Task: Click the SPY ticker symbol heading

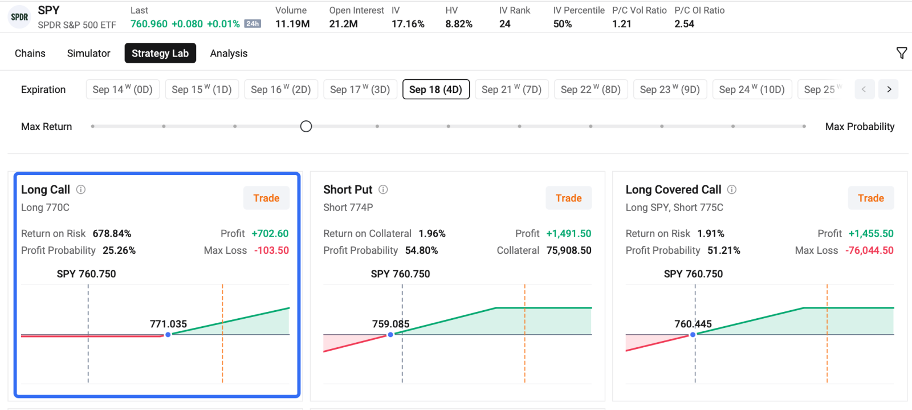Action: coord(48,10)
